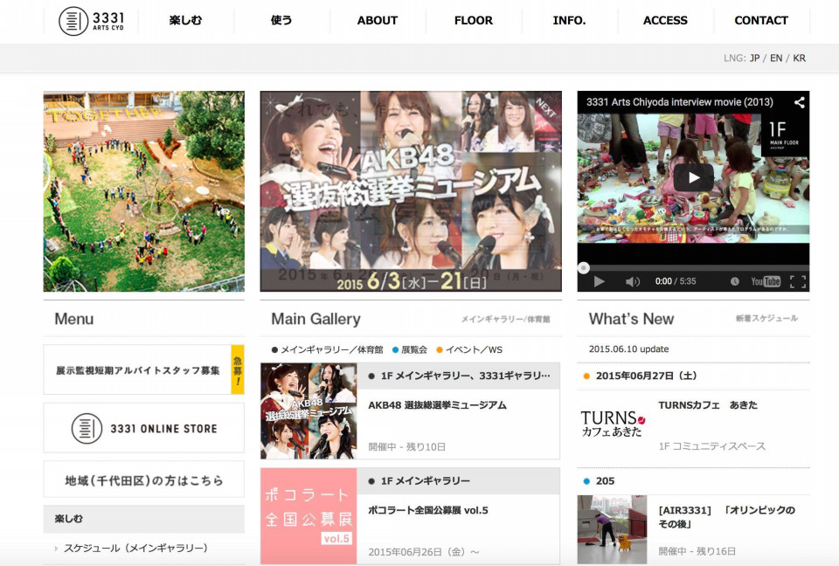Click the 205 room label
Image resolution: width=839 pixels, height=566 pixels.
tap(605, 481)
